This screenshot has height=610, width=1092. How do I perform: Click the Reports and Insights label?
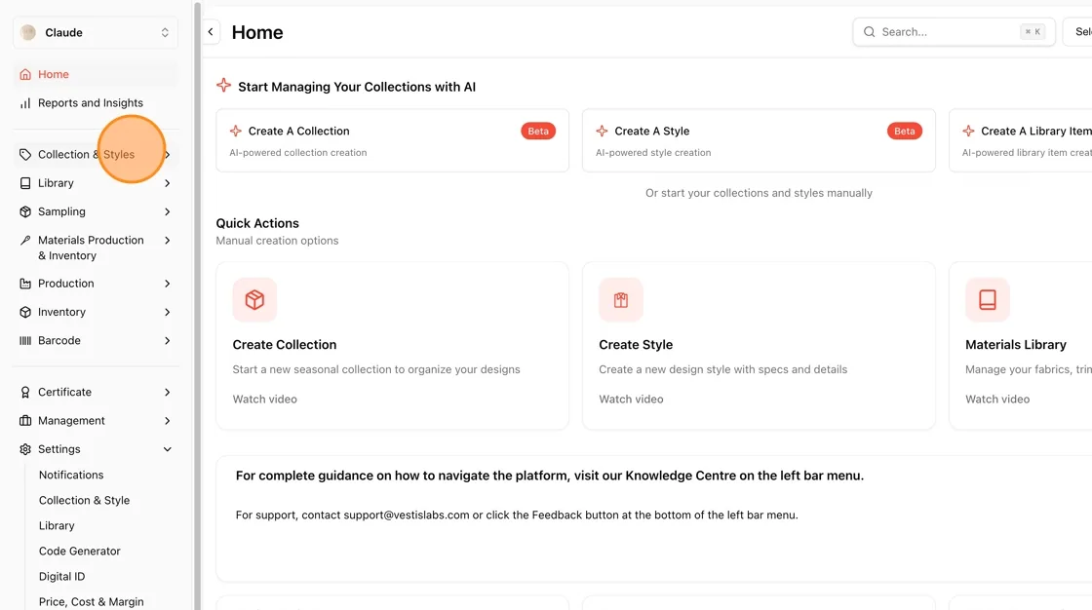[91, 103]
